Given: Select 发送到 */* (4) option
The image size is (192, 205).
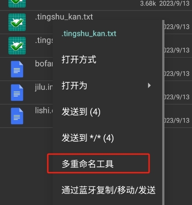Looking at the screenshot, I should coord(88,138).
